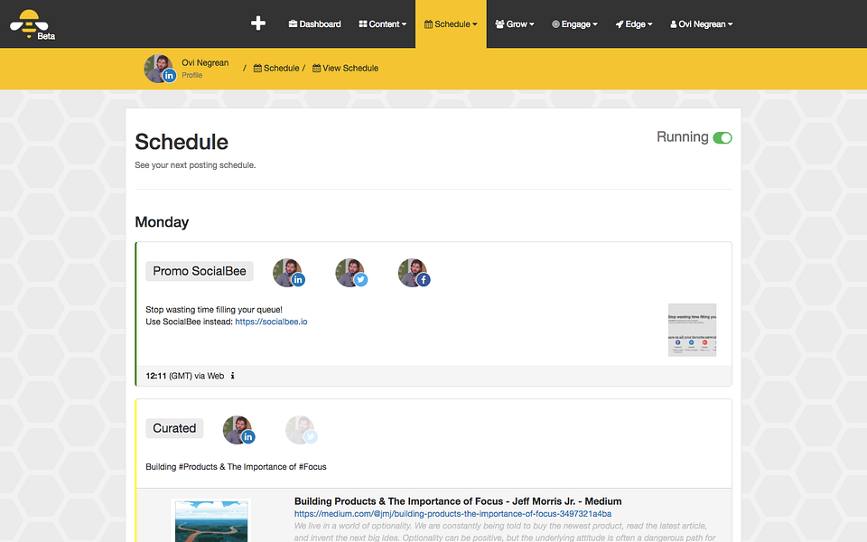Toggle the Running schedule switch
This screenshot has width=867, height=542.
click(x=722, y=137)
